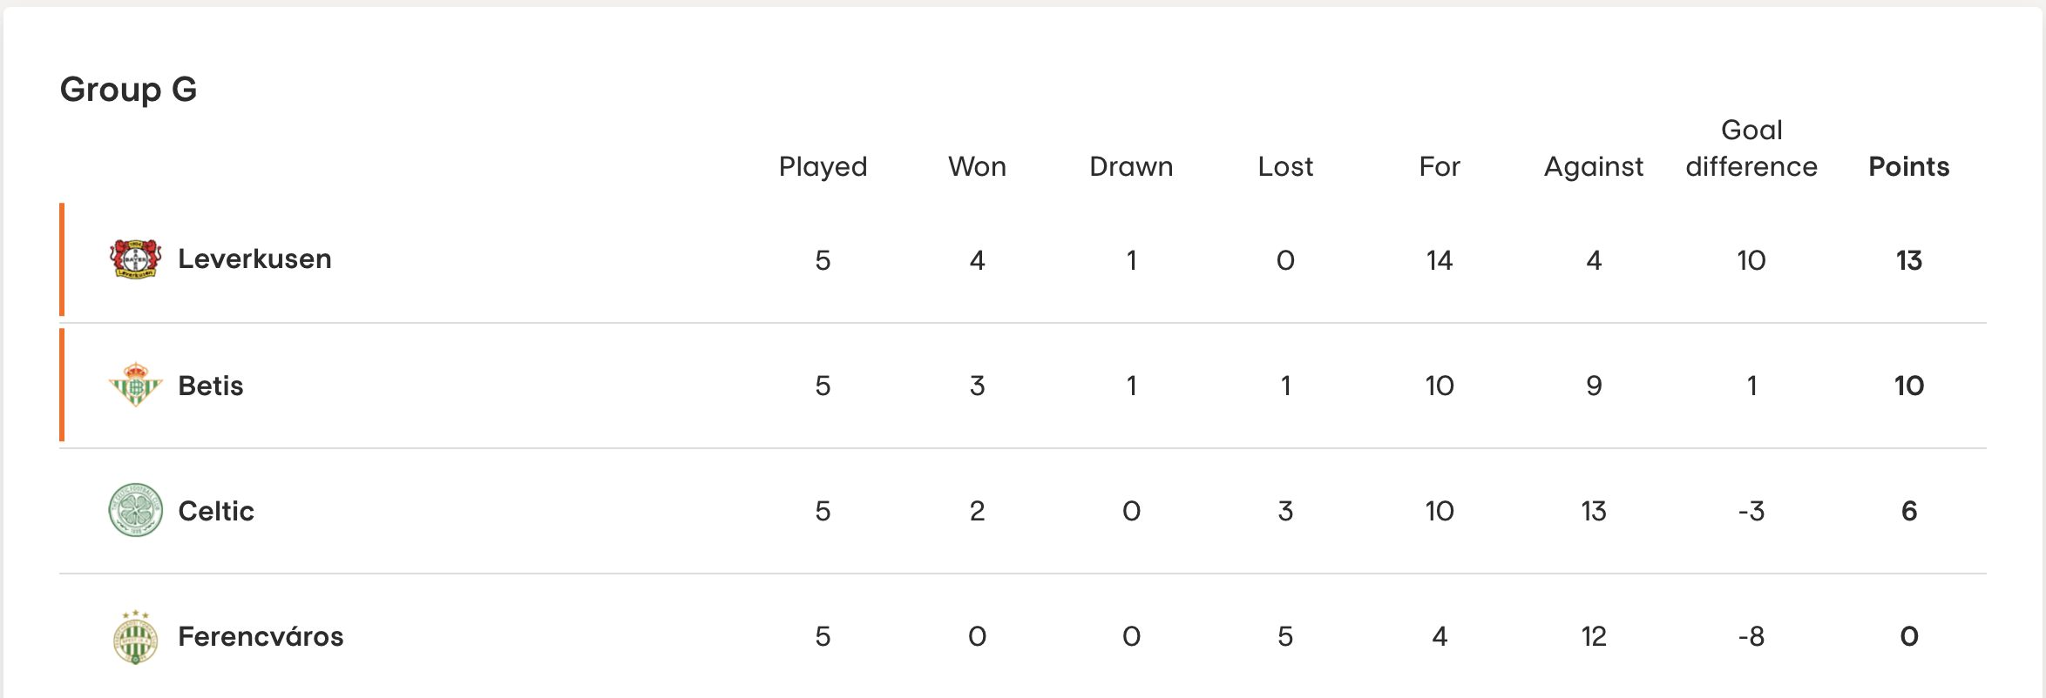
Task: Open the Leverkusen team link
Action: (254, 259)
